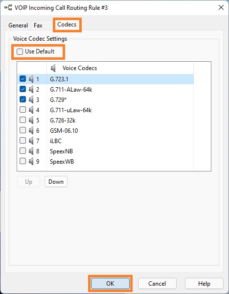This screenshot has width=229, height=294.
Task: Click the speaker icon beside SpeexWB
Action: (31, 161)
